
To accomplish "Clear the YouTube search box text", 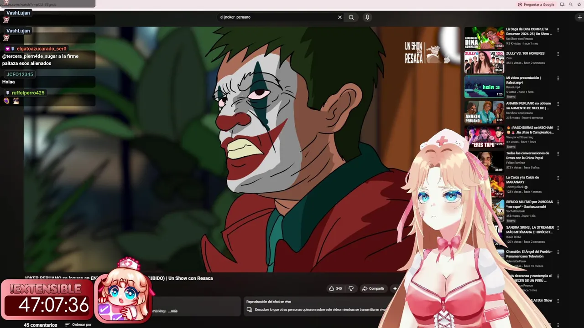I will pyautogui.click(x=339, y=17).
